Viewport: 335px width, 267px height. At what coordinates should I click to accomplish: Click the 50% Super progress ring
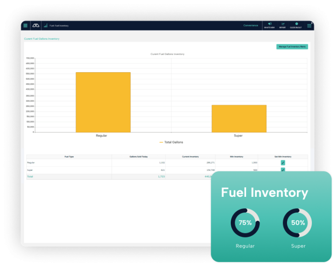click(297, 223)
